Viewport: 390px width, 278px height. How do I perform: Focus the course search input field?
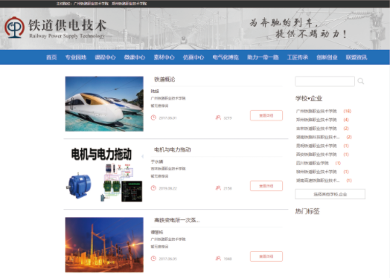(325, 81)
